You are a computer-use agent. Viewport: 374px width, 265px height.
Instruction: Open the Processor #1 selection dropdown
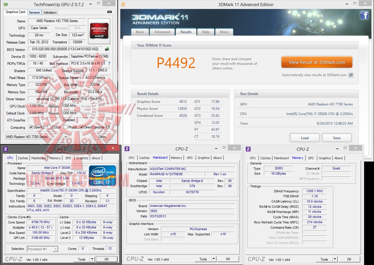click(x=43, y=249)
